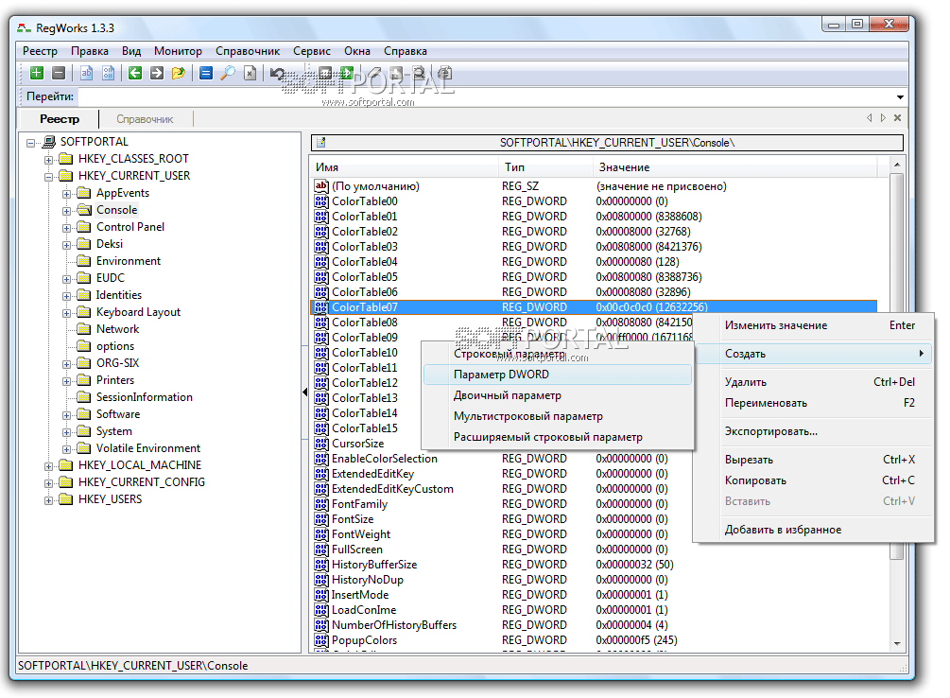This screenshot has width=950, height=698.
Task: Expand the HKEY_LOCAL_MACHINE tree node
Action: point(48,465)
